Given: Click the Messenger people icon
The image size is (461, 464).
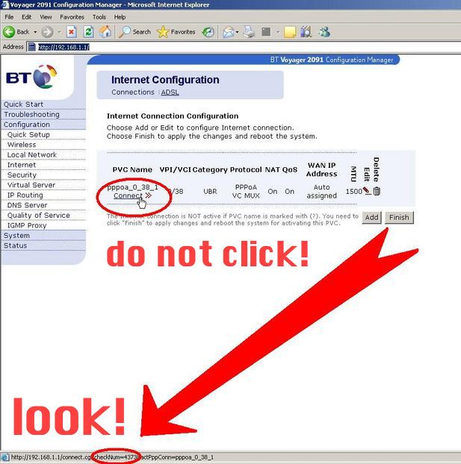Looking at the screenshot, I should tap(324, 32).
